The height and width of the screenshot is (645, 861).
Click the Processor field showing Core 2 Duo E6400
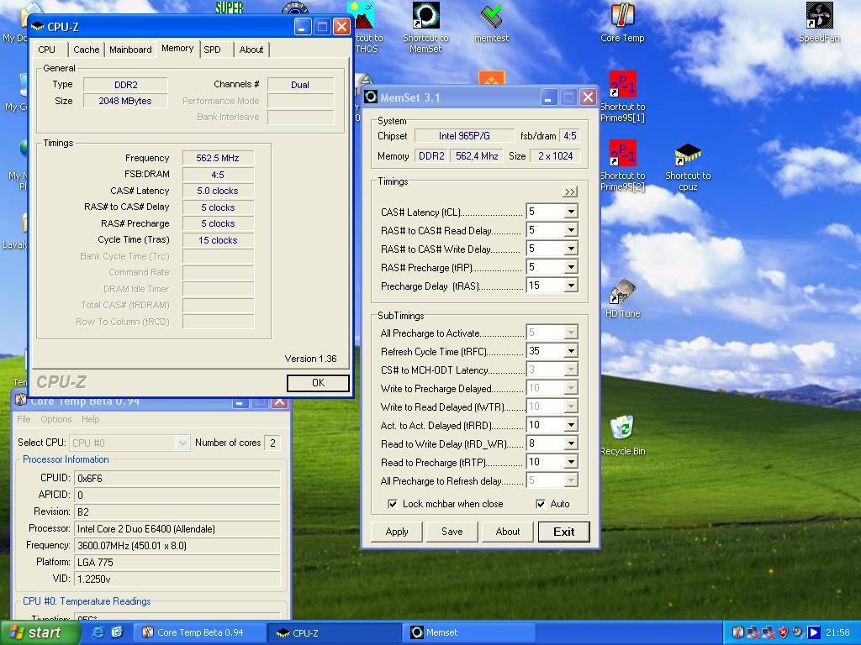pyautogui.click(x=177, y=529)
